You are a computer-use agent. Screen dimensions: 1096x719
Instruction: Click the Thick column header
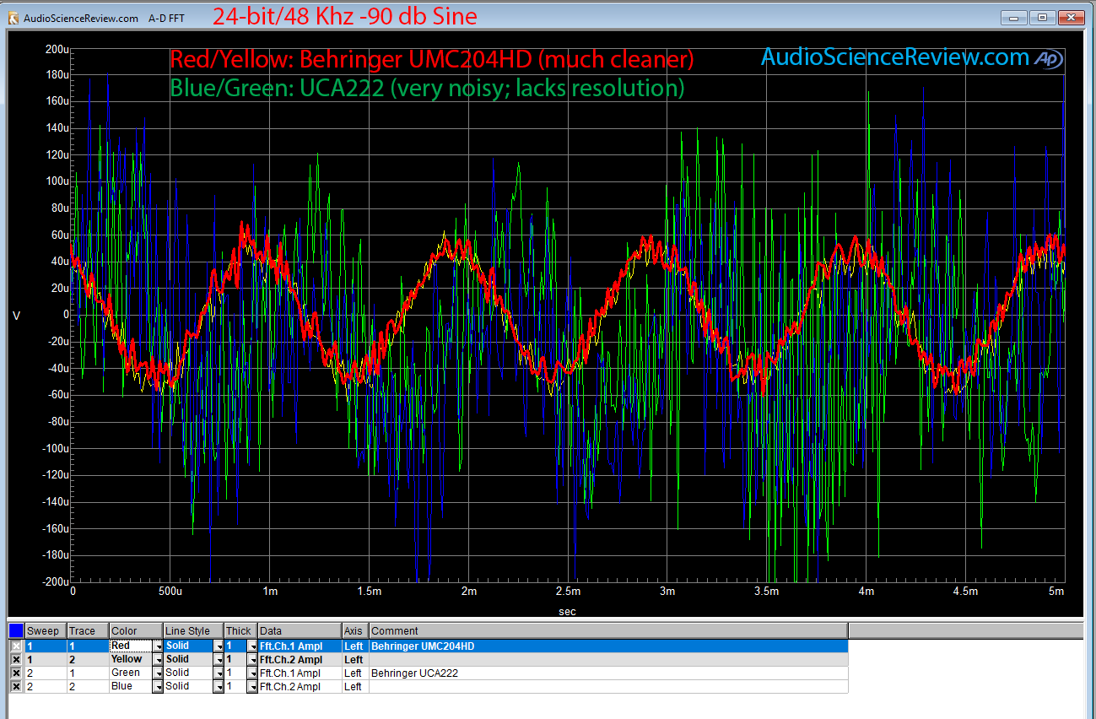[240, 630]
